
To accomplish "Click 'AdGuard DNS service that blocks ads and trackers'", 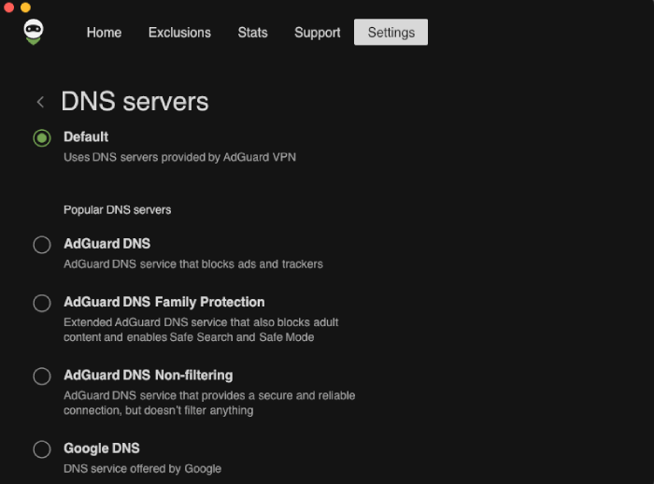I will (x=193, y=264).
